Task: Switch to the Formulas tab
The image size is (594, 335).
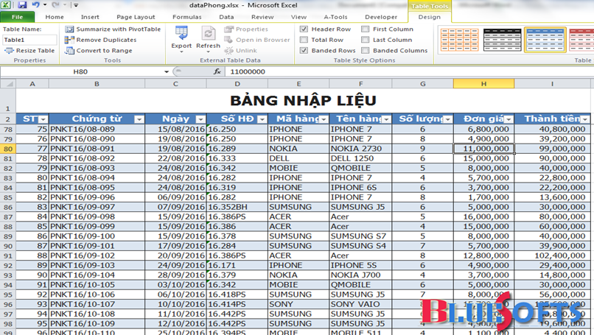Action: point(186,17)
